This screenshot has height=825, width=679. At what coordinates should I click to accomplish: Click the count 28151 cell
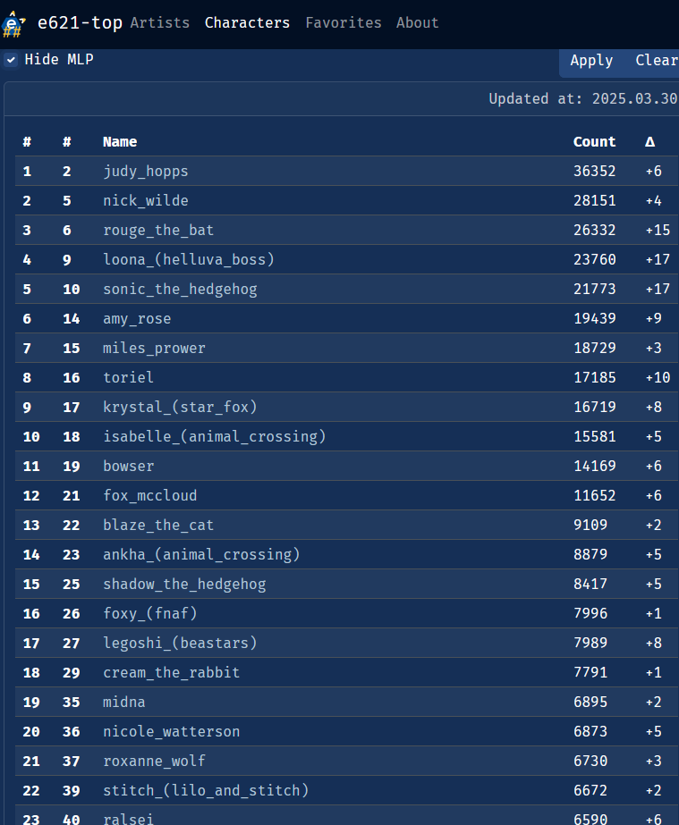point(594,200)
